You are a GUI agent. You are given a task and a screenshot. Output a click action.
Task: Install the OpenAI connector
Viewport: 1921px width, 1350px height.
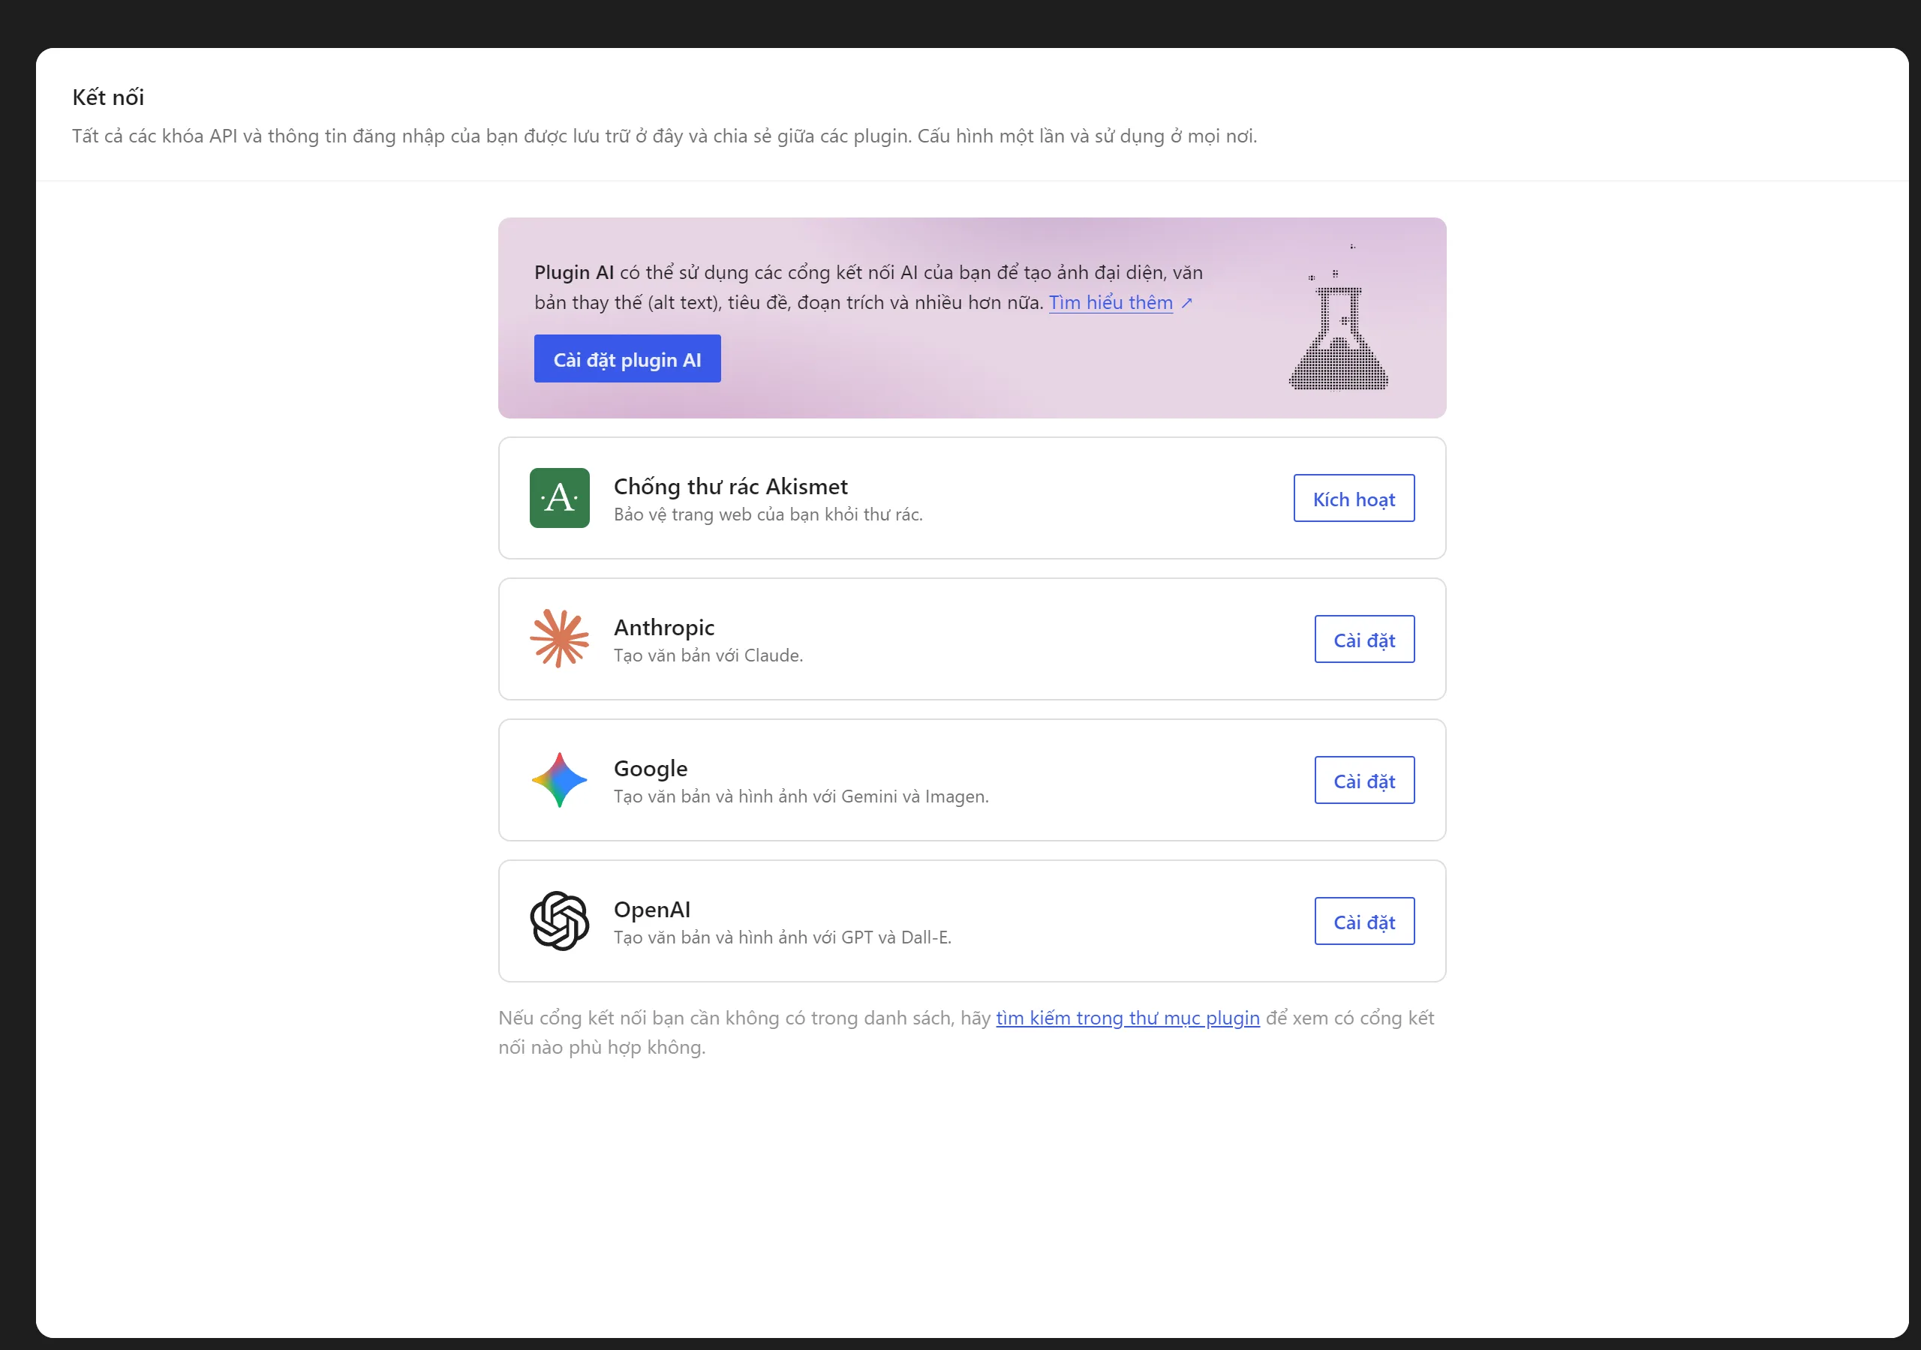coord(1365,922)
